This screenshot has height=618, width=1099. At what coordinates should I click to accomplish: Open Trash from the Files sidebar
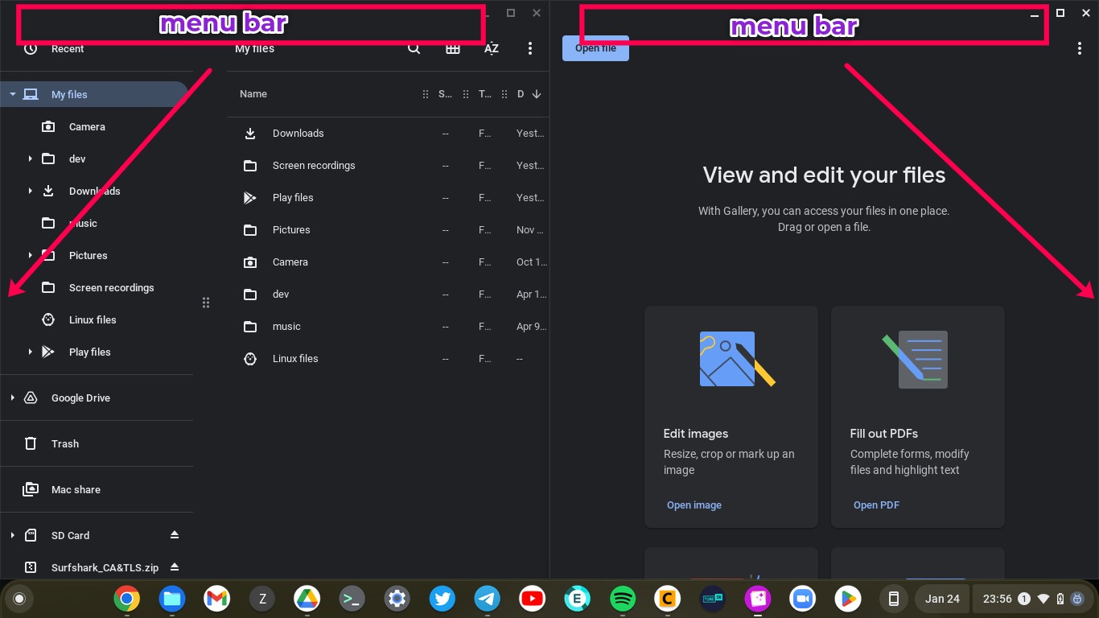(x=64, y=443)
